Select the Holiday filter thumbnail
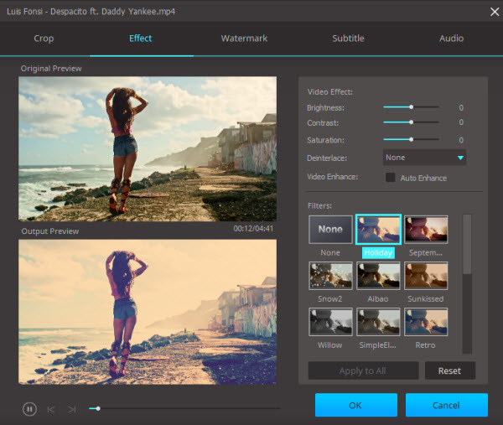 pos(378,230)
